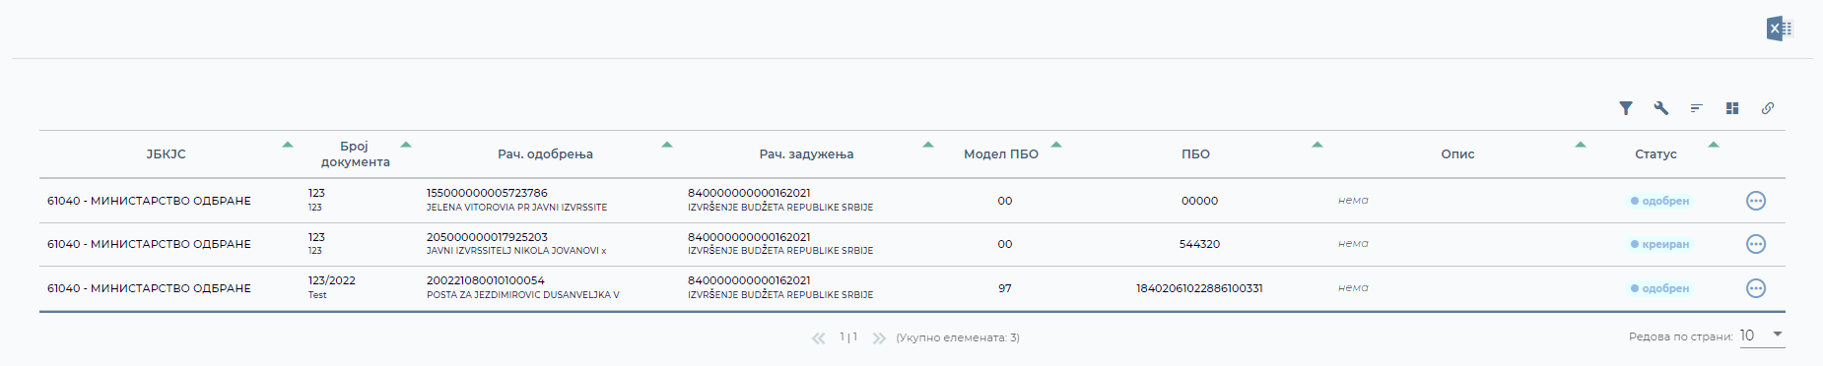Sort by Број документа column arrow
This screenshot has width=1823, height=366.
[406, 145]
